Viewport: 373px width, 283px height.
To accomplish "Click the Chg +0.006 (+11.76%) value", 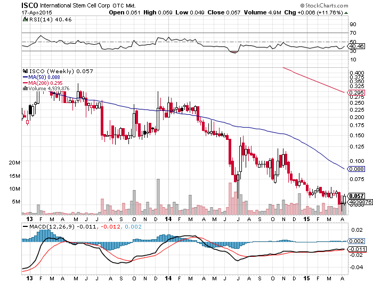I will (x=313, y=12).
